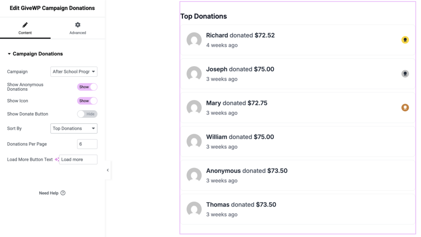The width and height of the screenshot is (421, 237).
Task: Disable the Show Icon switch
Action: tap(87, 101)
